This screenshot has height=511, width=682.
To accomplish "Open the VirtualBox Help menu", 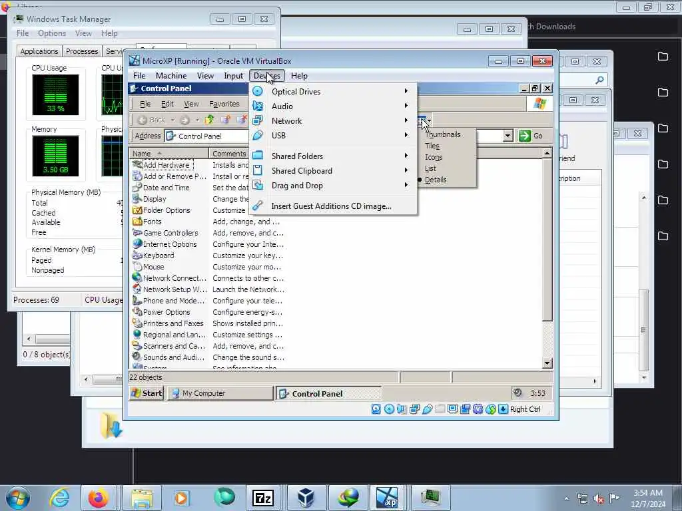I will (299, 76).
